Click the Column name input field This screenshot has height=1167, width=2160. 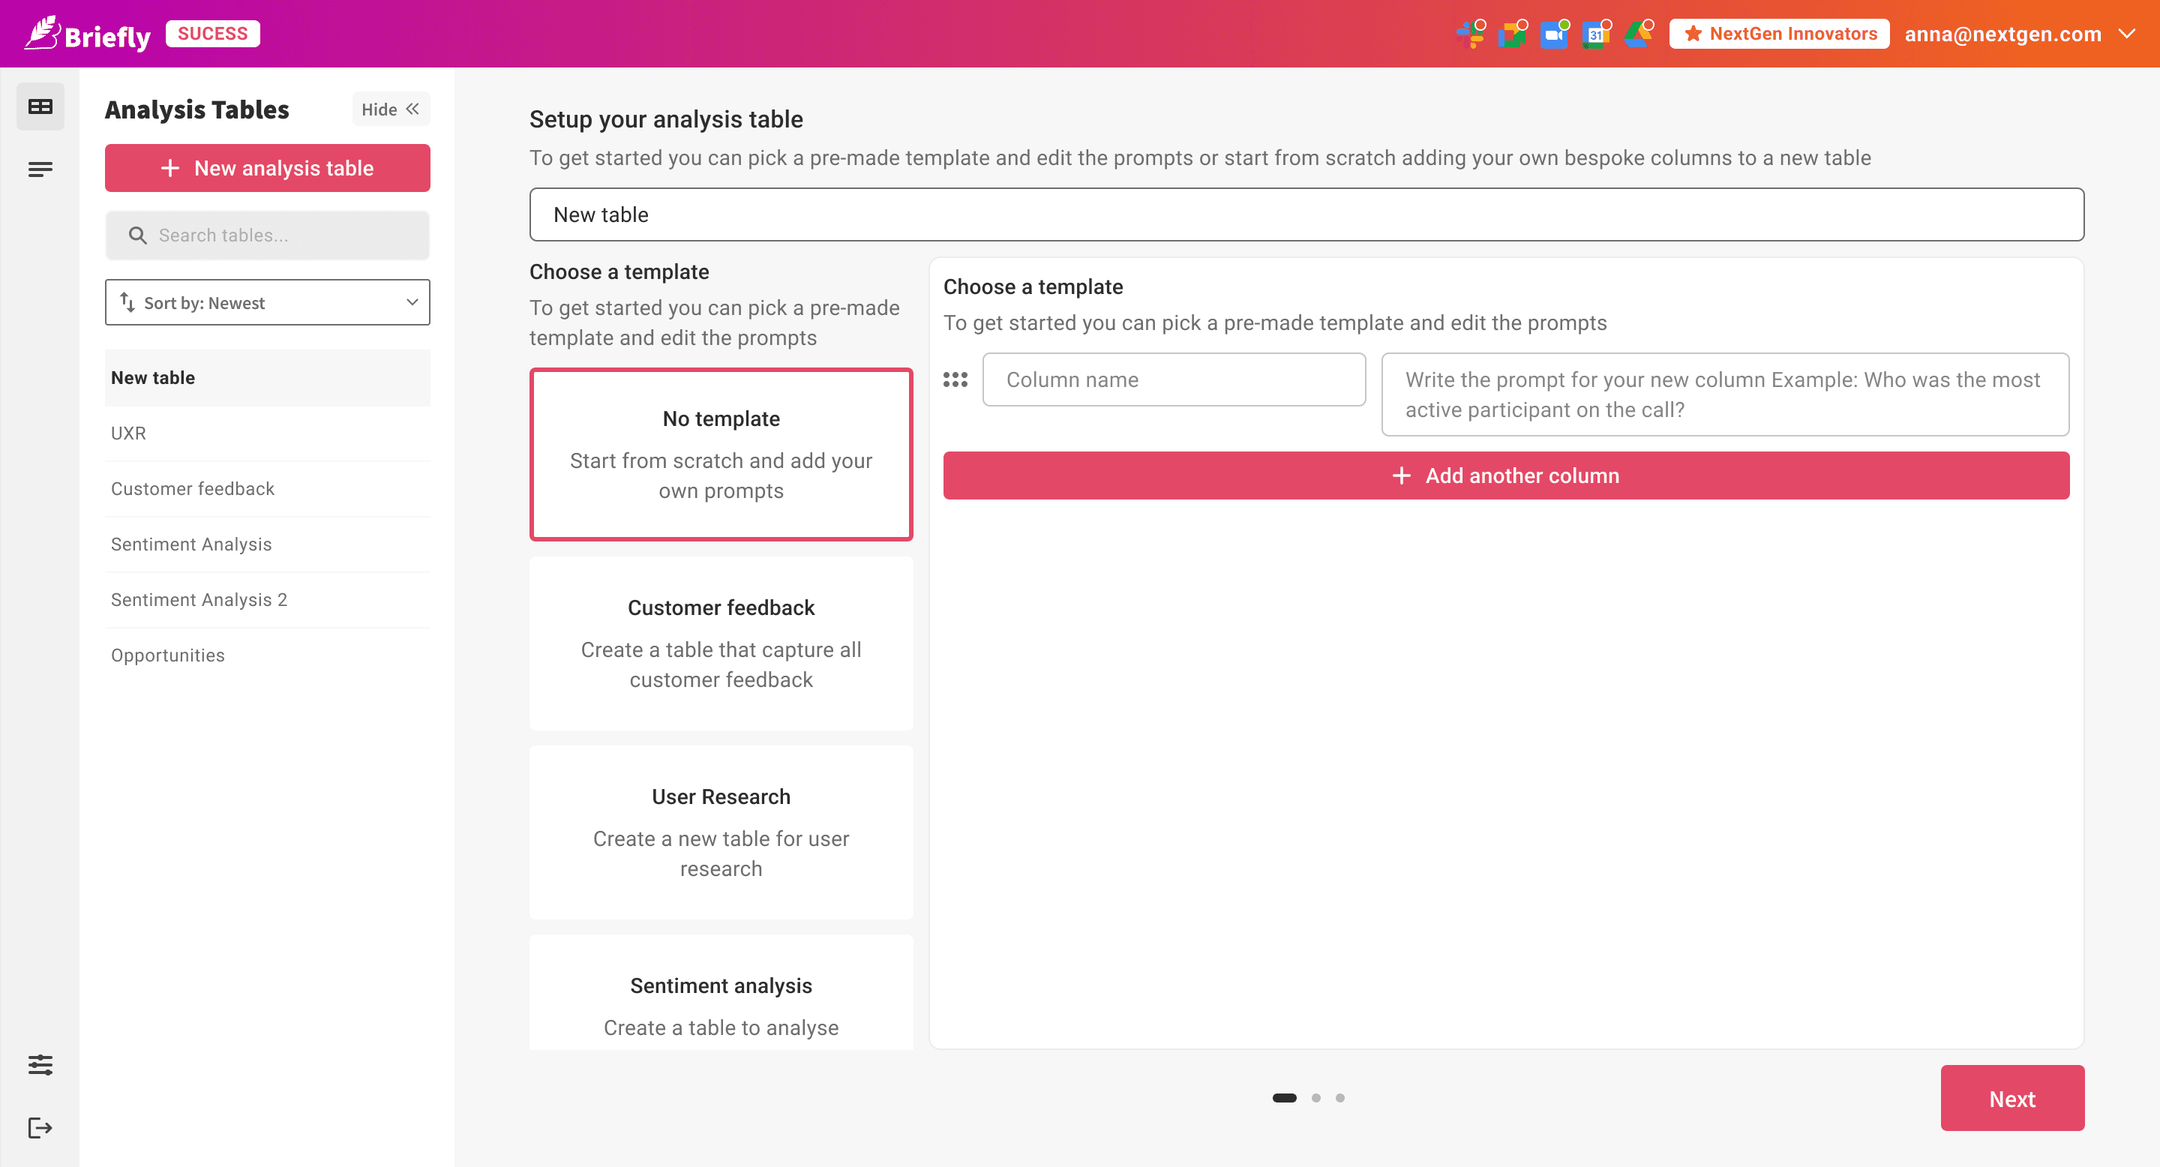(1174, 379)
